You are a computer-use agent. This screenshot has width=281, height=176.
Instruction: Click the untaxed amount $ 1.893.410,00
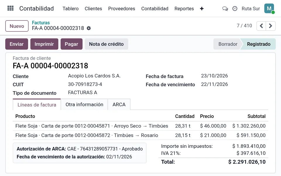click(x=249, y=146)
